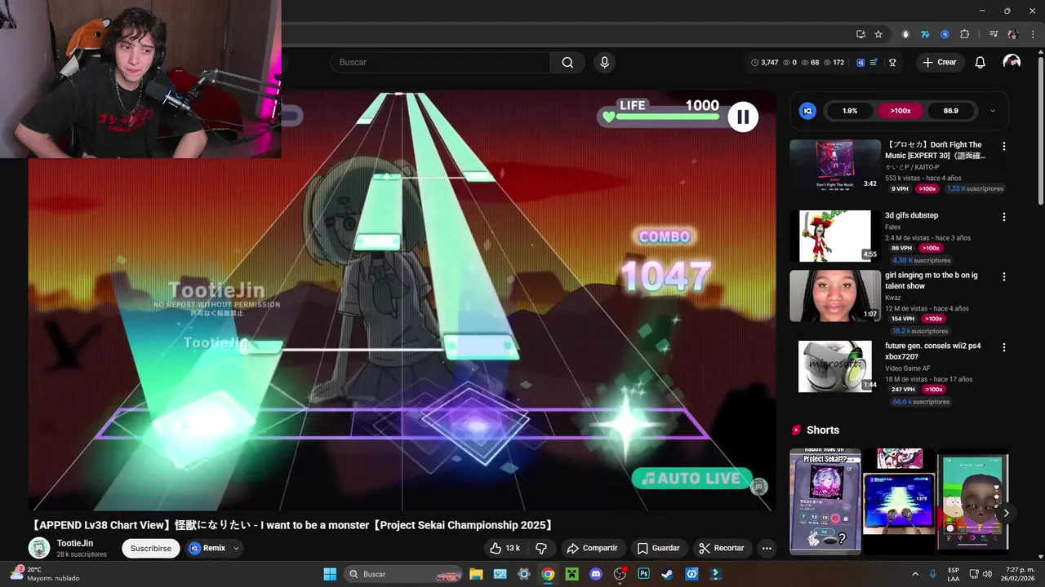Open options for girl singing talent show video
The height and width of the screenshot is (587, 1045).
[x=1004, y=276]
